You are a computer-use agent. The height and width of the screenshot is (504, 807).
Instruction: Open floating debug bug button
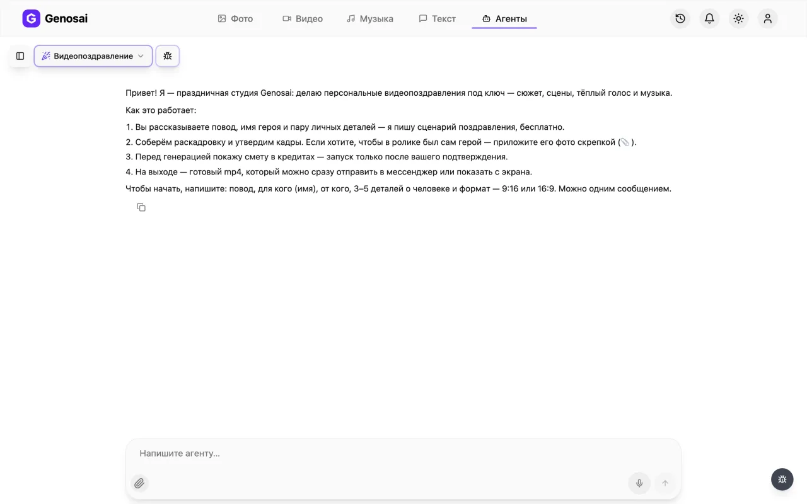[x=782, y=479]
